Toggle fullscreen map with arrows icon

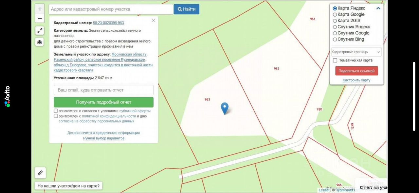pos(40,31)
